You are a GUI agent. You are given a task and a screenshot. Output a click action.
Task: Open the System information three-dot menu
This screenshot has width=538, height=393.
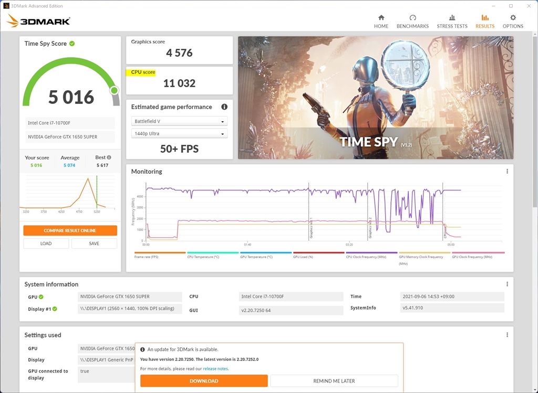pos(507,284)
